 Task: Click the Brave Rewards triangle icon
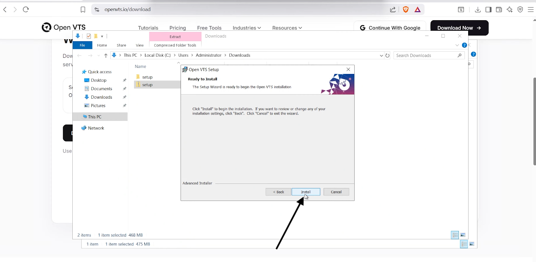[x=417, y=9]
